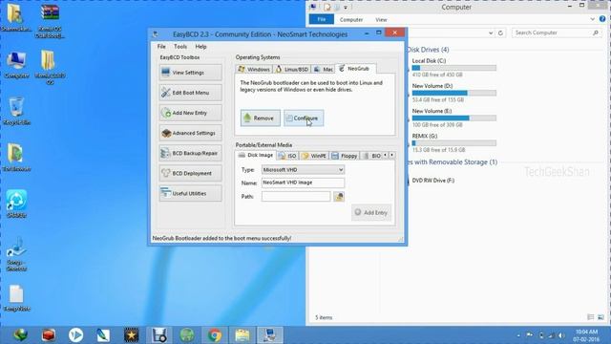
Task: Click the Name field with NeoSmart VHD Image
Action: [303, 183]
